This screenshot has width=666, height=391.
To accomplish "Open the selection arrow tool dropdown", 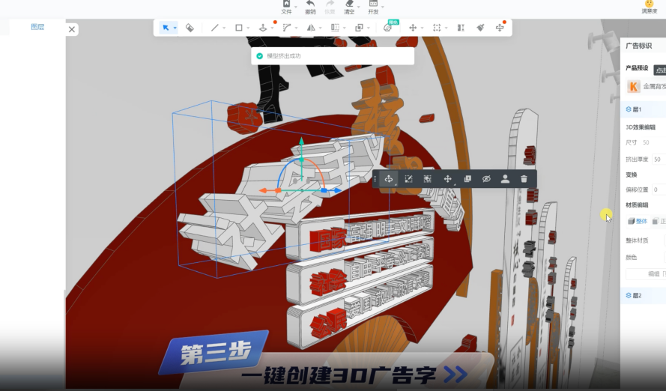I will point(175,28).
